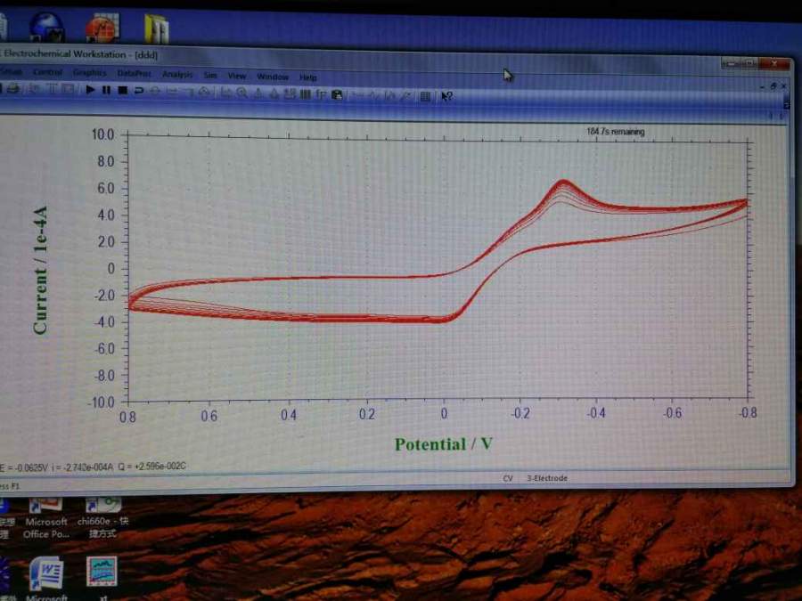Click the Q = +2.596e-002C readout
Screen dimensions: 802x601
point(151,466)
